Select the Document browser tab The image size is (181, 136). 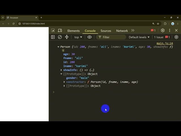22,18
